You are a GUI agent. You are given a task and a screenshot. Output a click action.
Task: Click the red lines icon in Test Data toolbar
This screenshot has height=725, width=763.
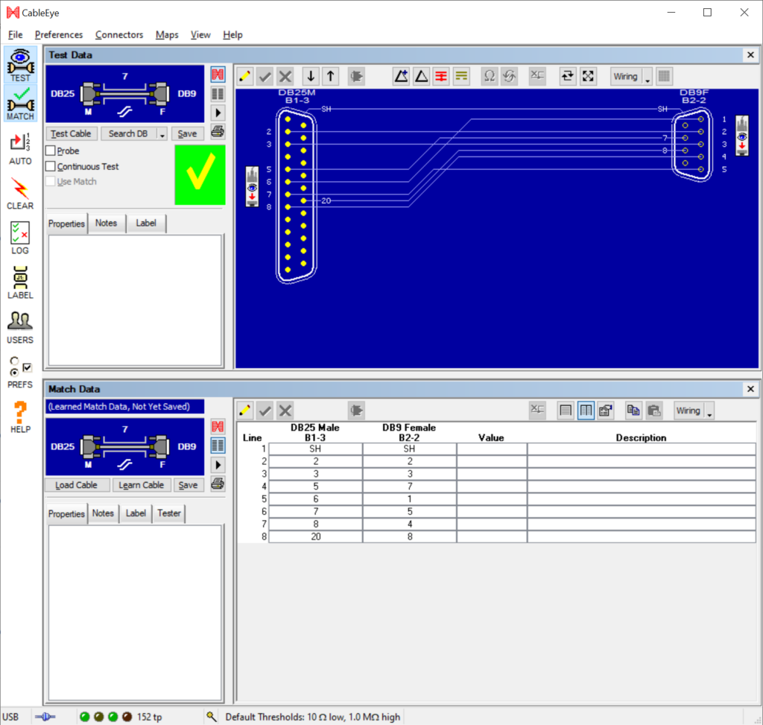(441, 76)
